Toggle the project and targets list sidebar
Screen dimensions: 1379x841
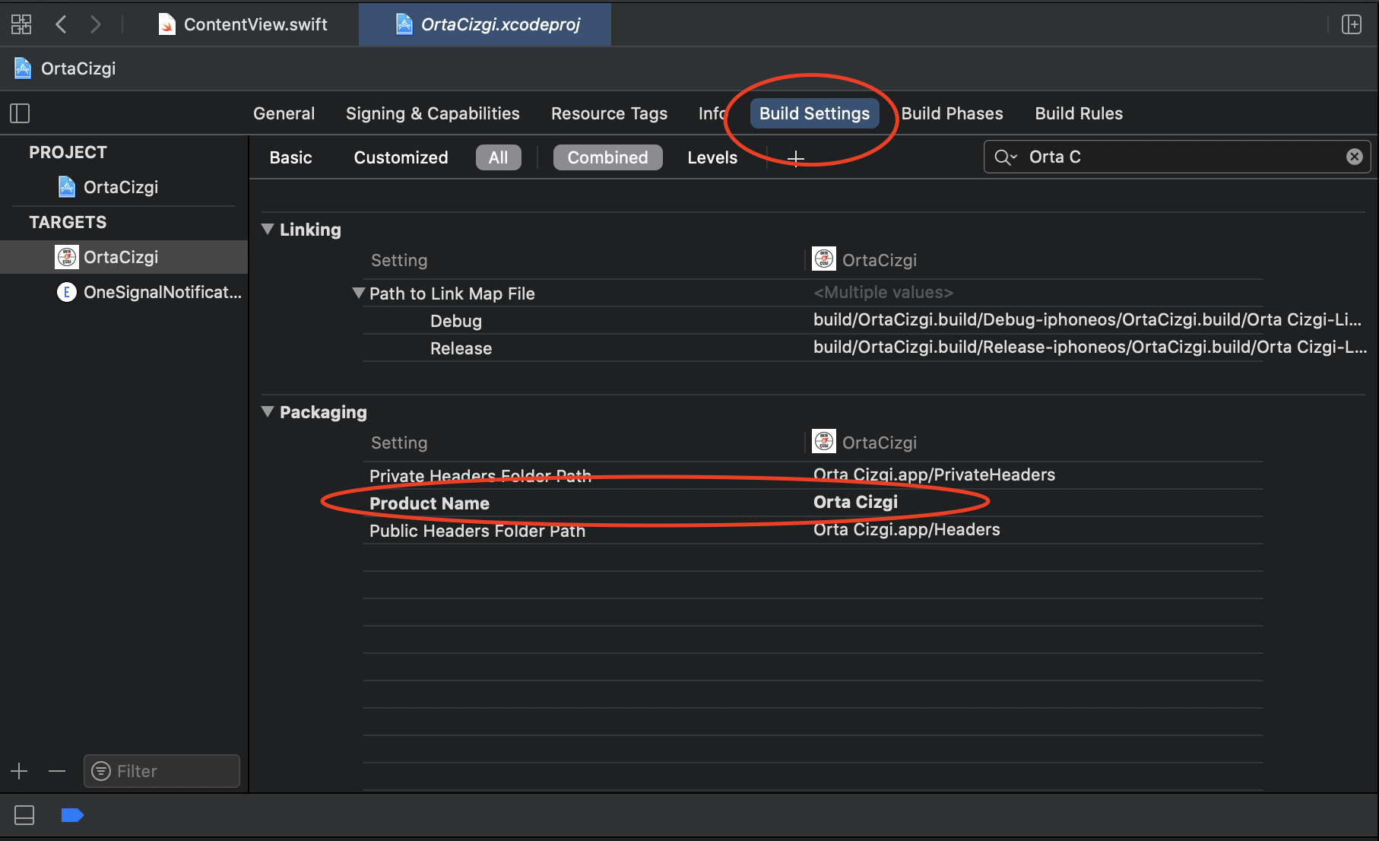[x=20, y=113]
